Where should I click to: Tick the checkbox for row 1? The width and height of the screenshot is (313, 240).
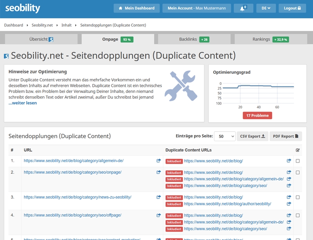click(x=298, y=161)
